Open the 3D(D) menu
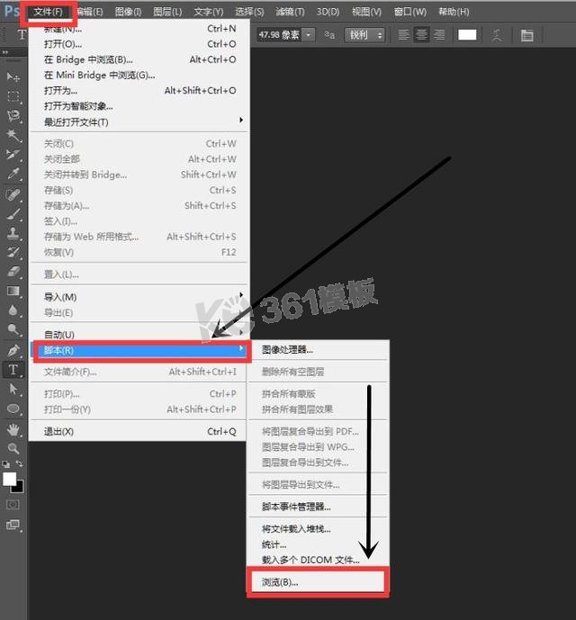Screen dimensions: 576x620 coord(328,12)
